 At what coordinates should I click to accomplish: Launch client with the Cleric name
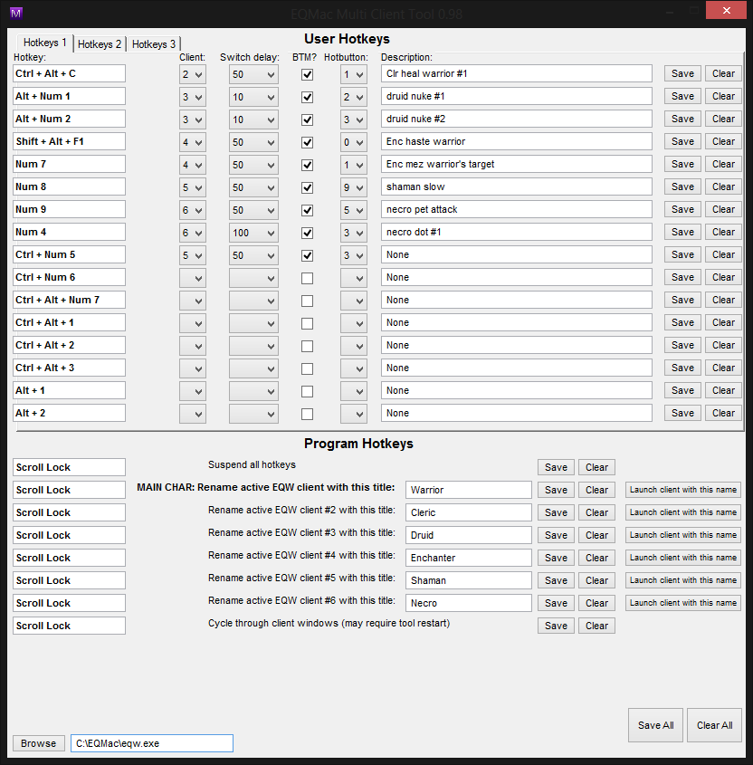[682, 512]
